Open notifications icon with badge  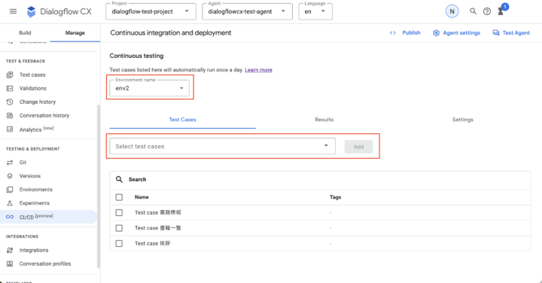[501, 11]
